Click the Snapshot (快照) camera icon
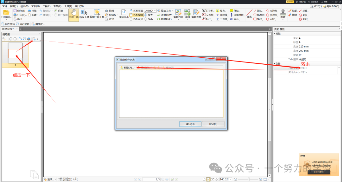Image resolution: width=342 pixels, height=182 pixels. point(107,11)
